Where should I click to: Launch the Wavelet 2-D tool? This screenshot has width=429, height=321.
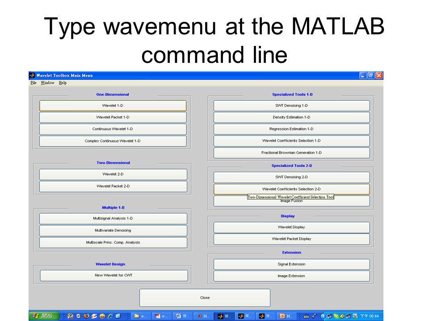pyautogui.click(x=113, y=174)
